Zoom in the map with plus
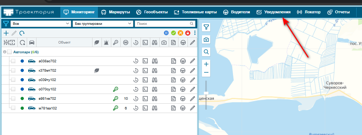Viewport: 362px width, 135px height. point(206,64)
